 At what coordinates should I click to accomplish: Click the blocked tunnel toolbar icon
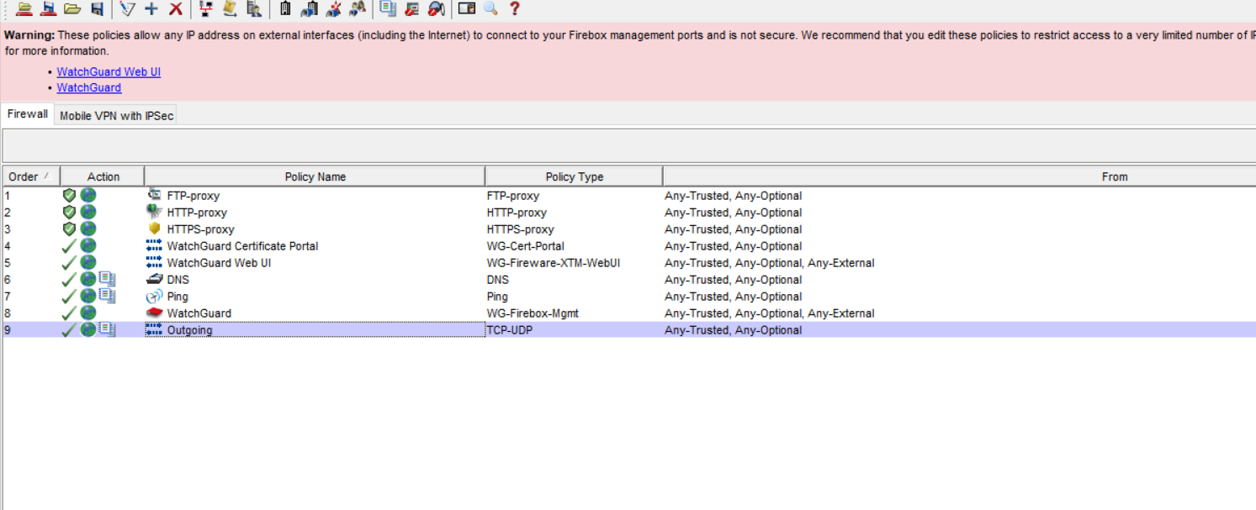pyautogui.click(x=436, y=8)
